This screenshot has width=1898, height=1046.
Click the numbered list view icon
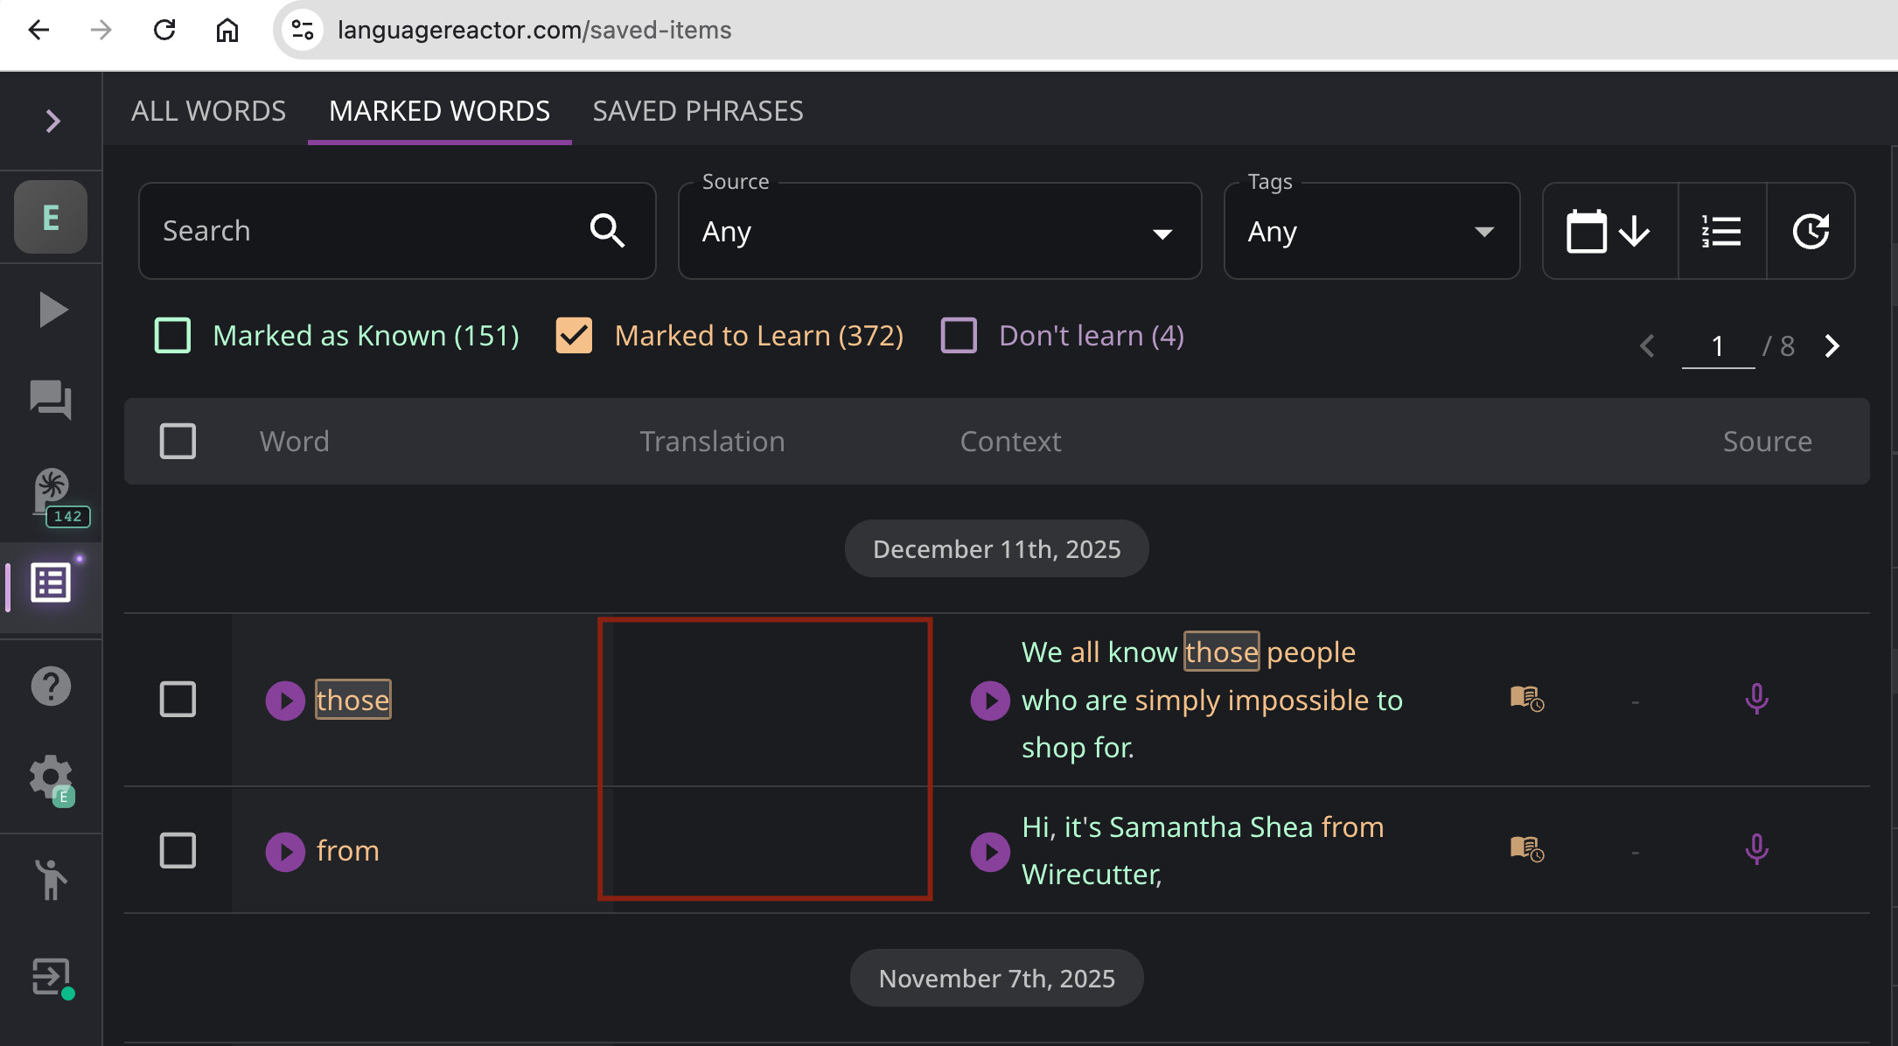[1721, 232]
